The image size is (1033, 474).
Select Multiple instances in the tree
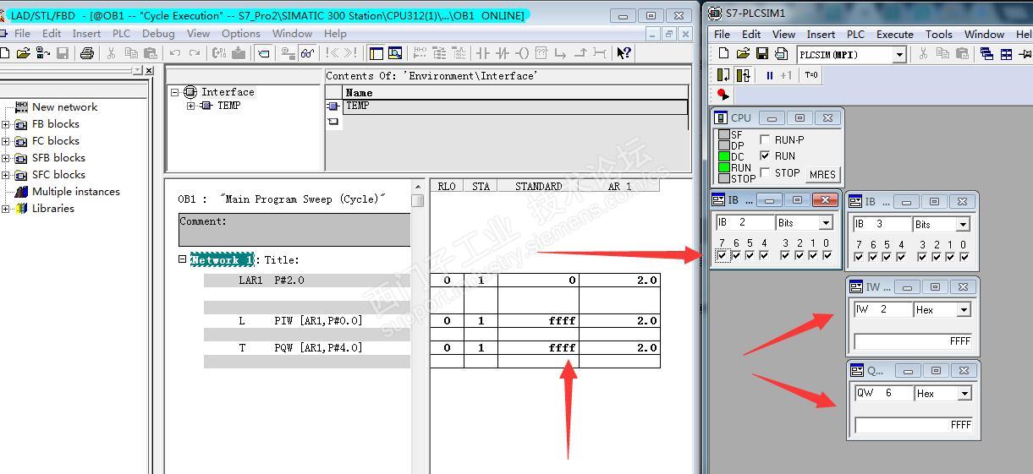76,192
